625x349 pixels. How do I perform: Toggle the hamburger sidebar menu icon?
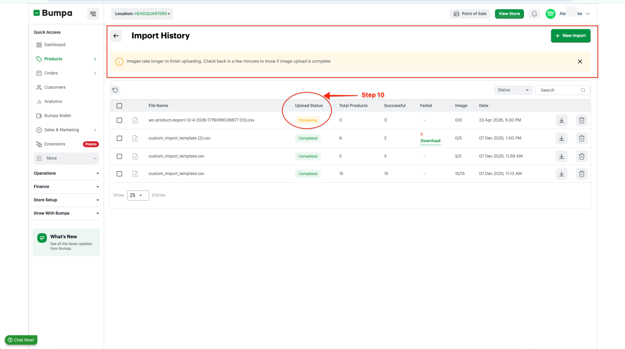tap(93, 14)
